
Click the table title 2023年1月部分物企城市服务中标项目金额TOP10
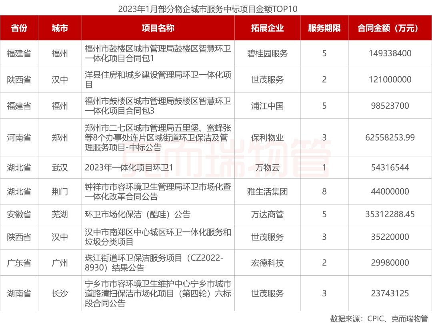[x=208, y=9]
